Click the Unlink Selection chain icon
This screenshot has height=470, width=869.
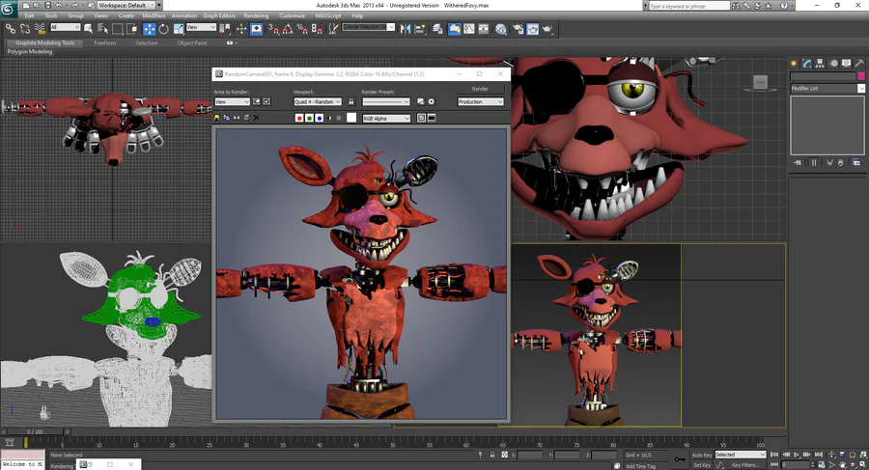[25, 29]
